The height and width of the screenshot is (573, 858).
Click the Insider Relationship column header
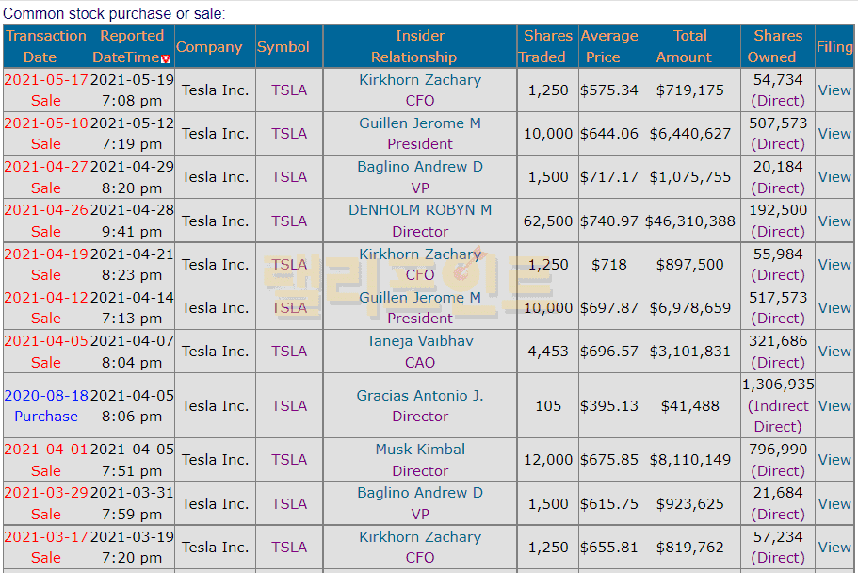click(420, 46)
